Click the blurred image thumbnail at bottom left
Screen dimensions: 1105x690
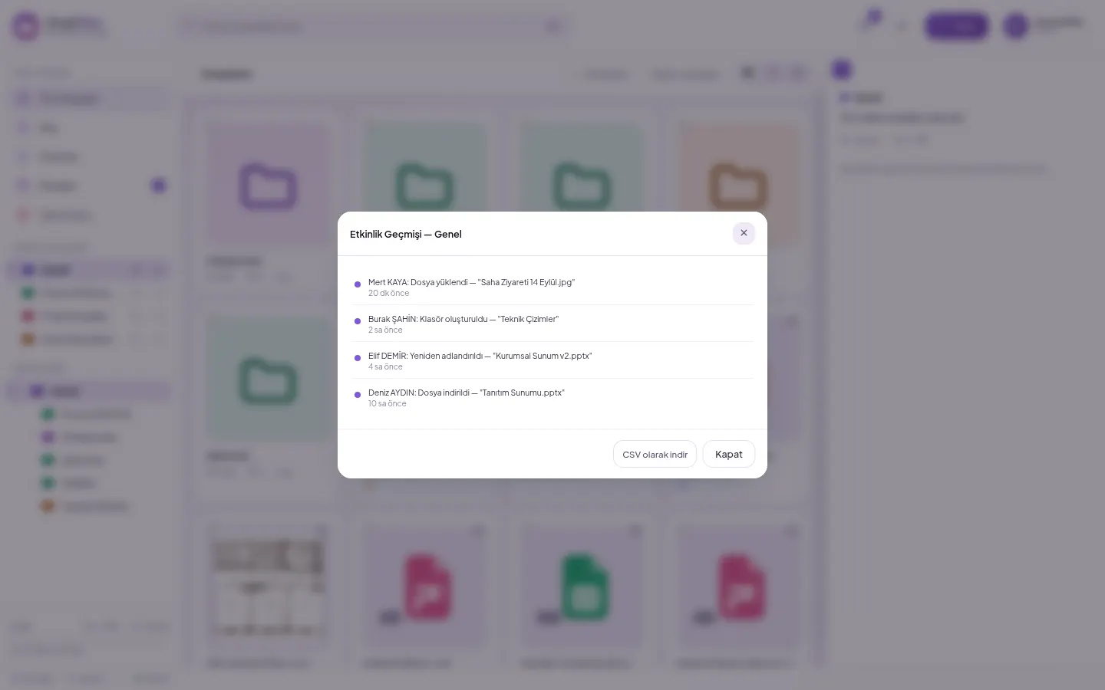click(x=268, y=586)
